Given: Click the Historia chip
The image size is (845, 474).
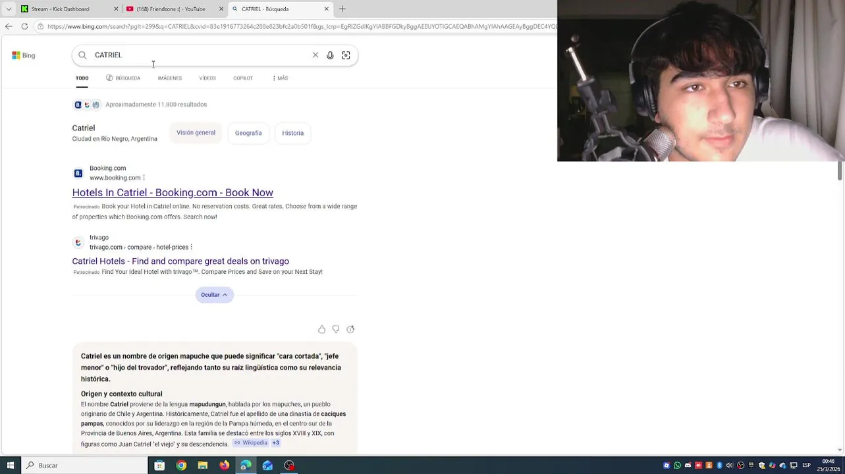Looking at the screenshot, I should [x=293, y=133].
